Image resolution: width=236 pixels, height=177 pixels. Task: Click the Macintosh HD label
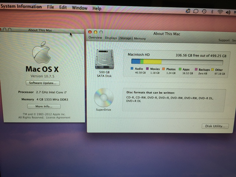(x=139, y=55)
